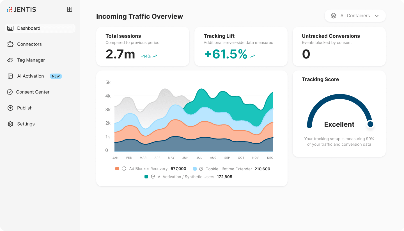Toggle the AI Activation / Synthetic Users series
Image resolution: width=404 pixels, height=231 pixels.
(186, 177)
